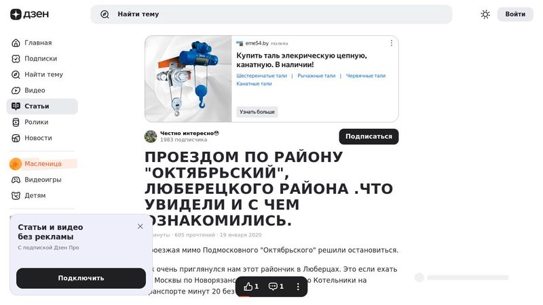Screen dimensions: 543x305
Task: Open ad options three-dot menu
Action: coord(392,43)
